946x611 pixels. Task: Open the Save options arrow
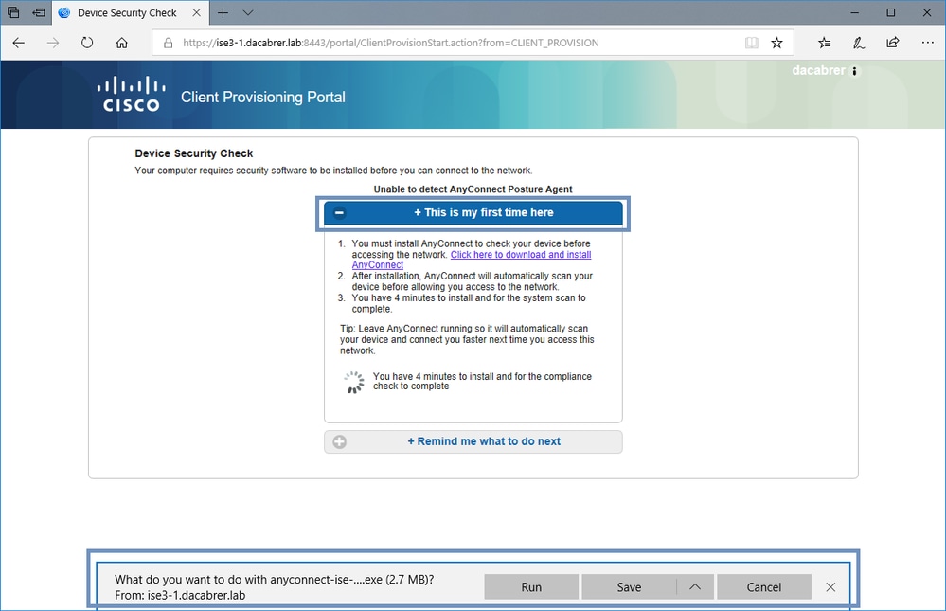[695, 587]
